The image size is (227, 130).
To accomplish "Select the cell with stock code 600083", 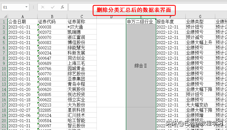I will tap(52, 43).
